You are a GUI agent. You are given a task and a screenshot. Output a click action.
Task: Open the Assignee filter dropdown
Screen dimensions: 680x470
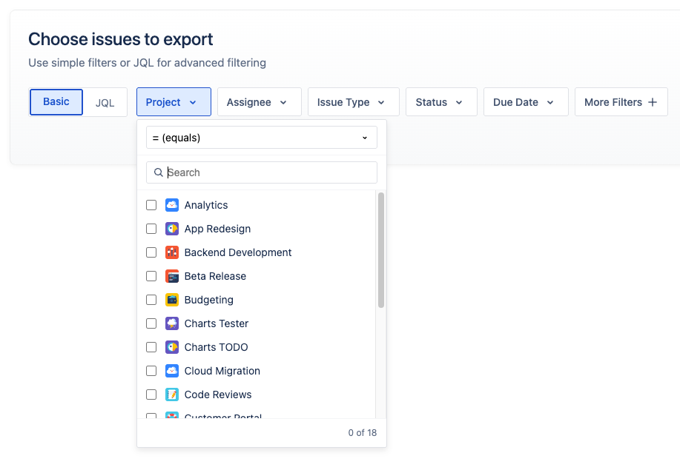(259, 102)
